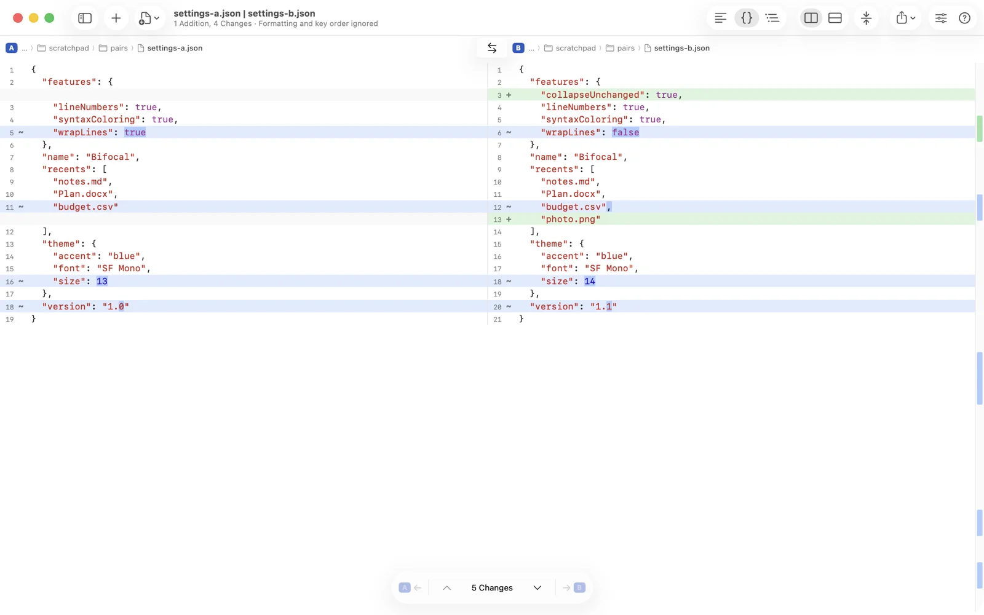Image resolution: width=984 pixels, height=615 pixels.
Task: Go to previous change
Action: pos(447,588)
